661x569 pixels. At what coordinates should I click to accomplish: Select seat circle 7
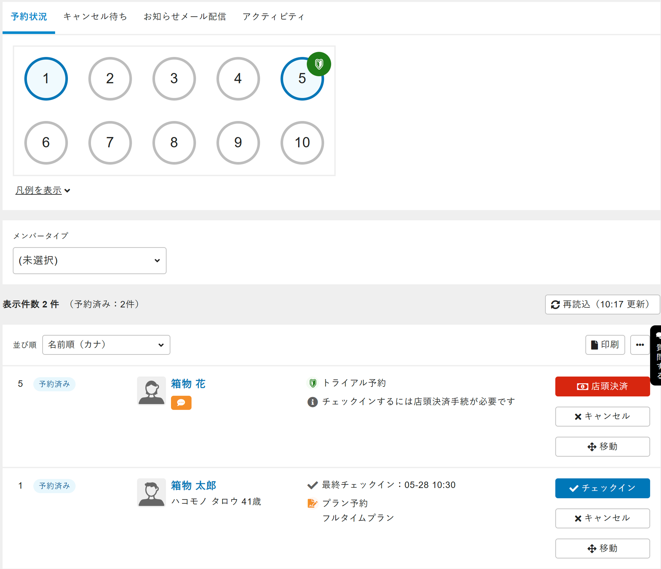tap(110, 143)
